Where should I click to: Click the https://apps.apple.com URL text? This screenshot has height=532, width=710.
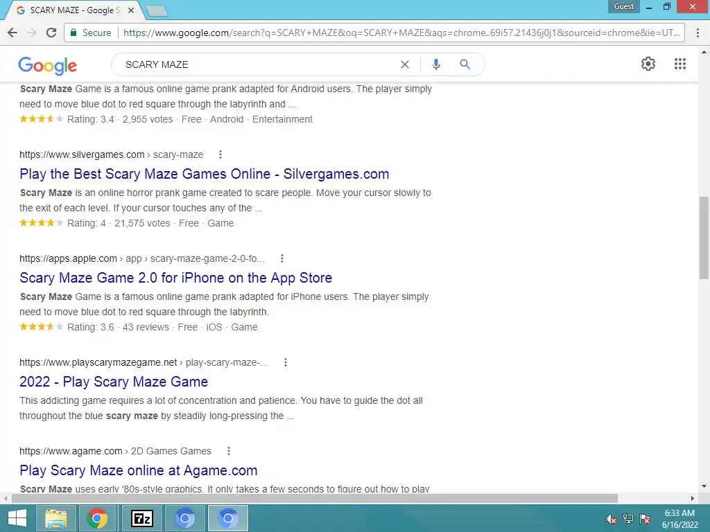pos(68,258)
